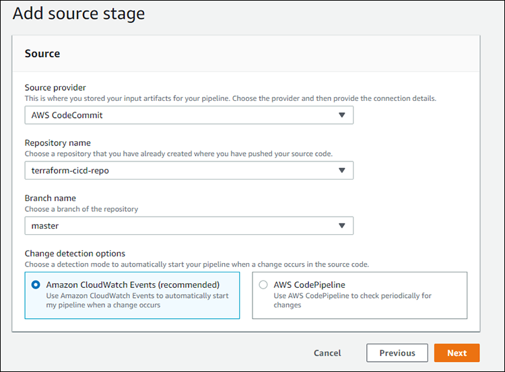505x372 pixels.
Task: Click the CloudWatch Events option description text
Action: click(137, 300)
